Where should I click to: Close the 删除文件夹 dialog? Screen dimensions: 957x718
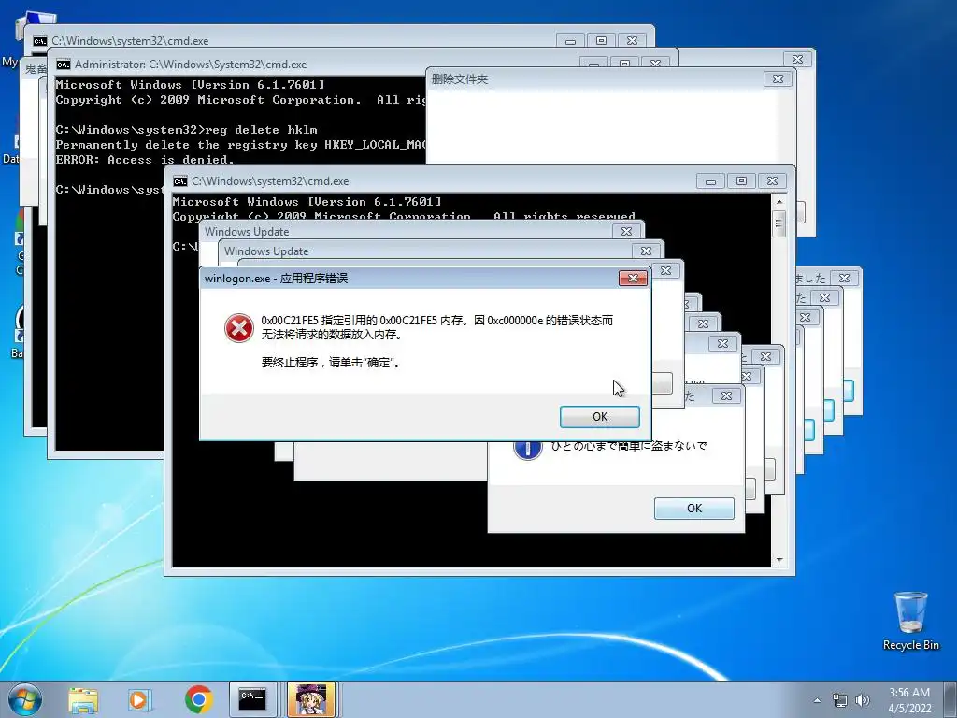pos(778,79)
